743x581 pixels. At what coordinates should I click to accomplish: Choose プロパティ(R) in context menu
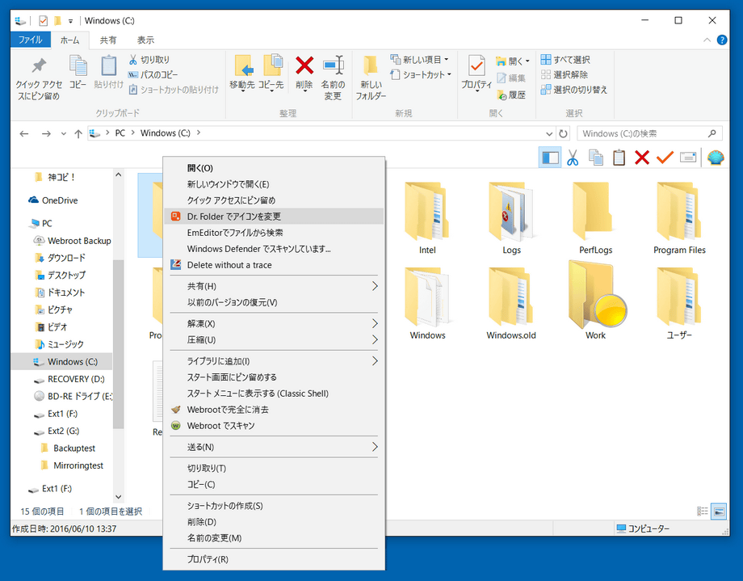click(x=274, y=559)
